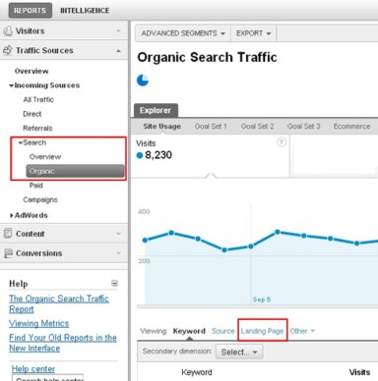Sort by the Visits column header

[359, 372]
